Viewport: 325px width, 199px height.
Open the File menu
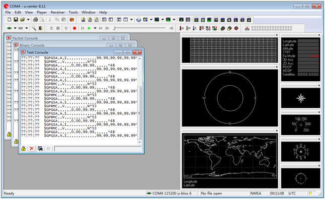tap(8, 13)
